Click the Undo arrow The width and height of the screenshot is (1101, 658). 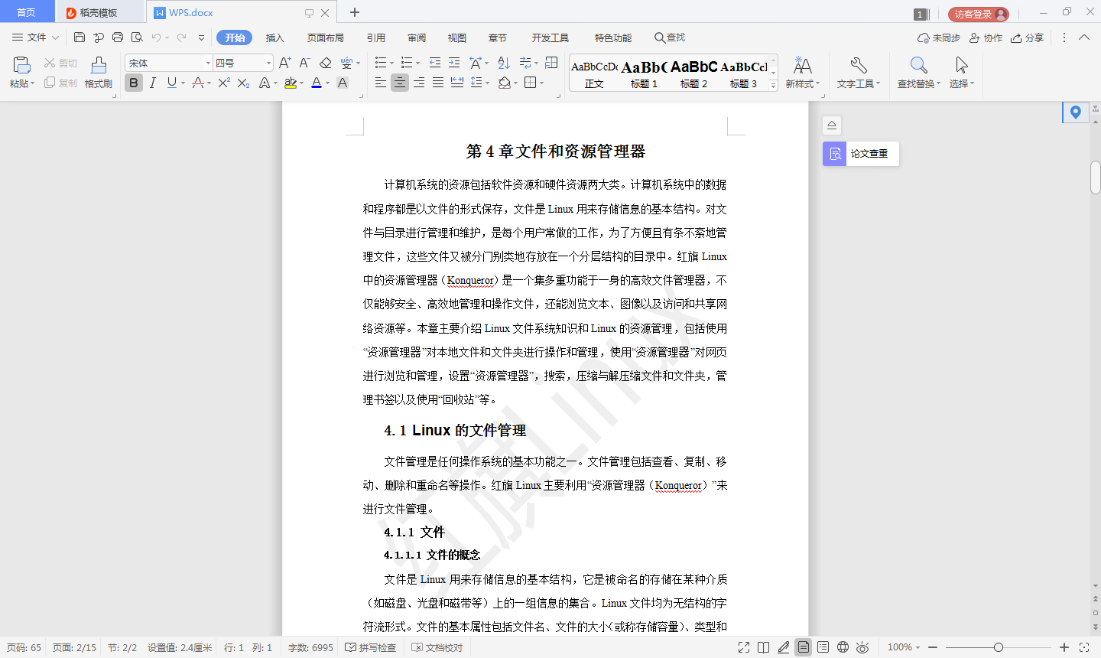pos(156,37)
